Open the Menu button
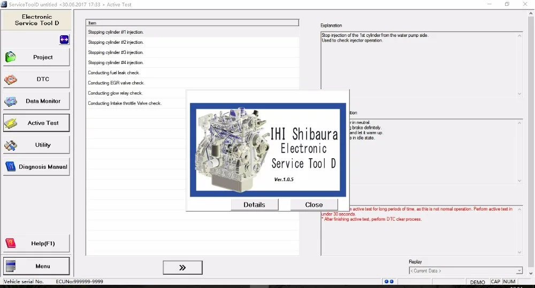 (x=36, y=266)
